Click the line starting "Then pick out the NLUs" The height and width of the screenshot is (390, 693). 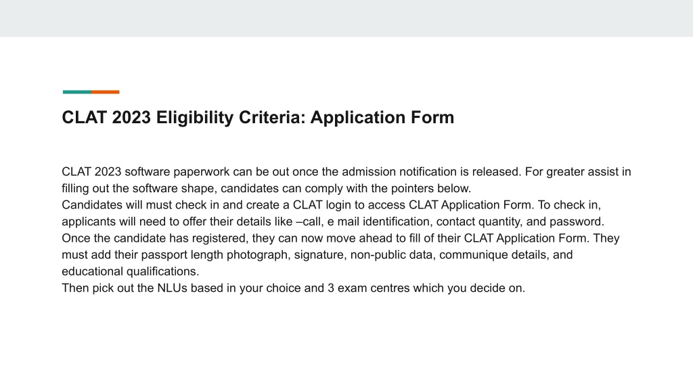(x=293, y=288)
